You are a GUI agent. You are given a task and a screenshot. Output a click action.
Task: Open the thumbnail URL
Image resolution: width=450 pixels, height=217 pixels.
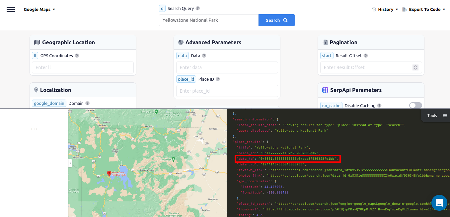(x=356, y=209)
